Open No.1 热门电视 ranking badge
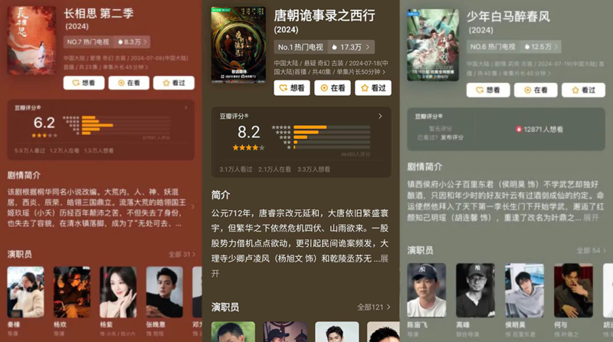The height and width of the screenshot is (342, 613). tap(300, 47)
